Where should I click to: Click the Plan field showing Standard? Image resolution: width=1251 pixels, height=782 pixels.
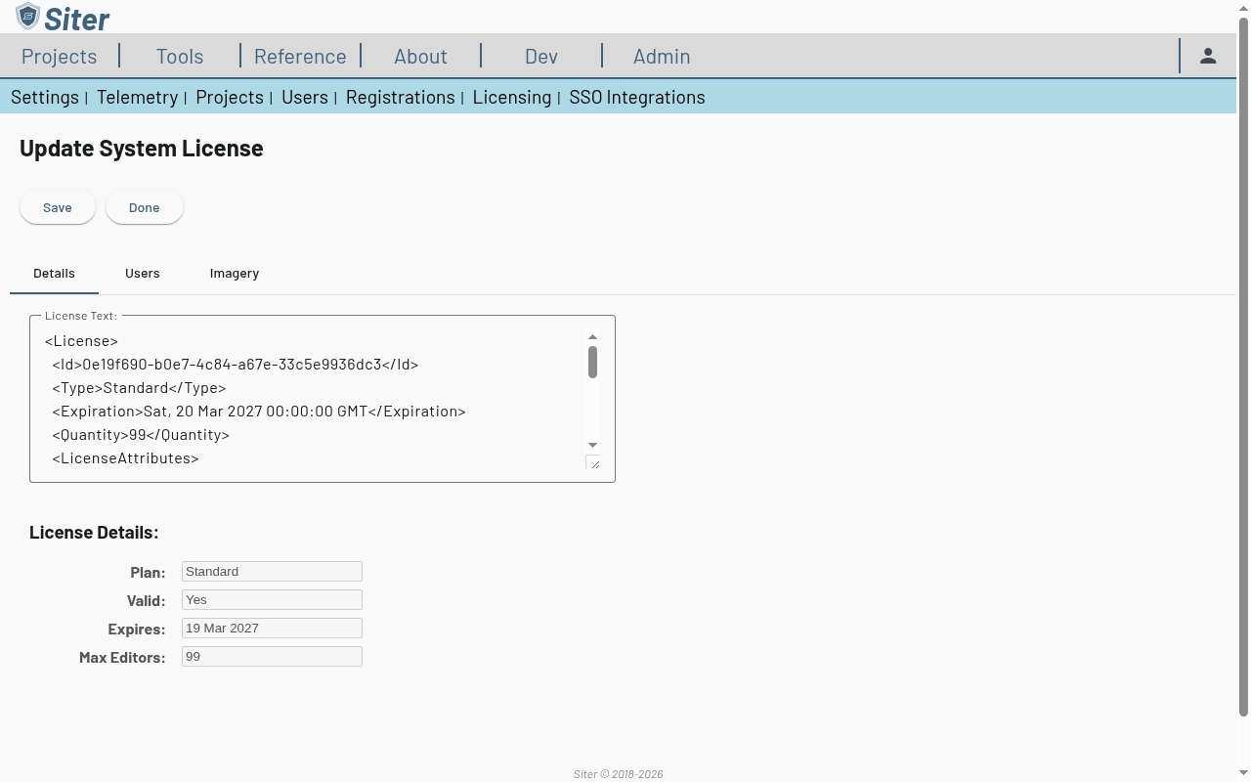272,572
